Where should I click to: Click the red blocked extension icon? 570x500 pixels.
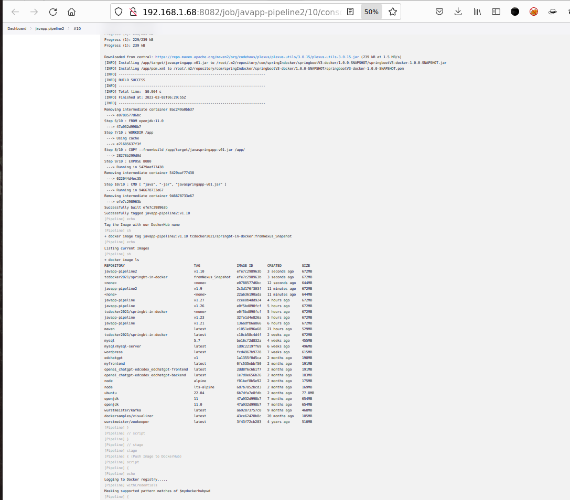click(x=534, y=12)
